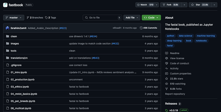This screenshot has height=112, width=221.
Task: Click the 02_production.ipynb file icon
Action: (x=8, y=80)
